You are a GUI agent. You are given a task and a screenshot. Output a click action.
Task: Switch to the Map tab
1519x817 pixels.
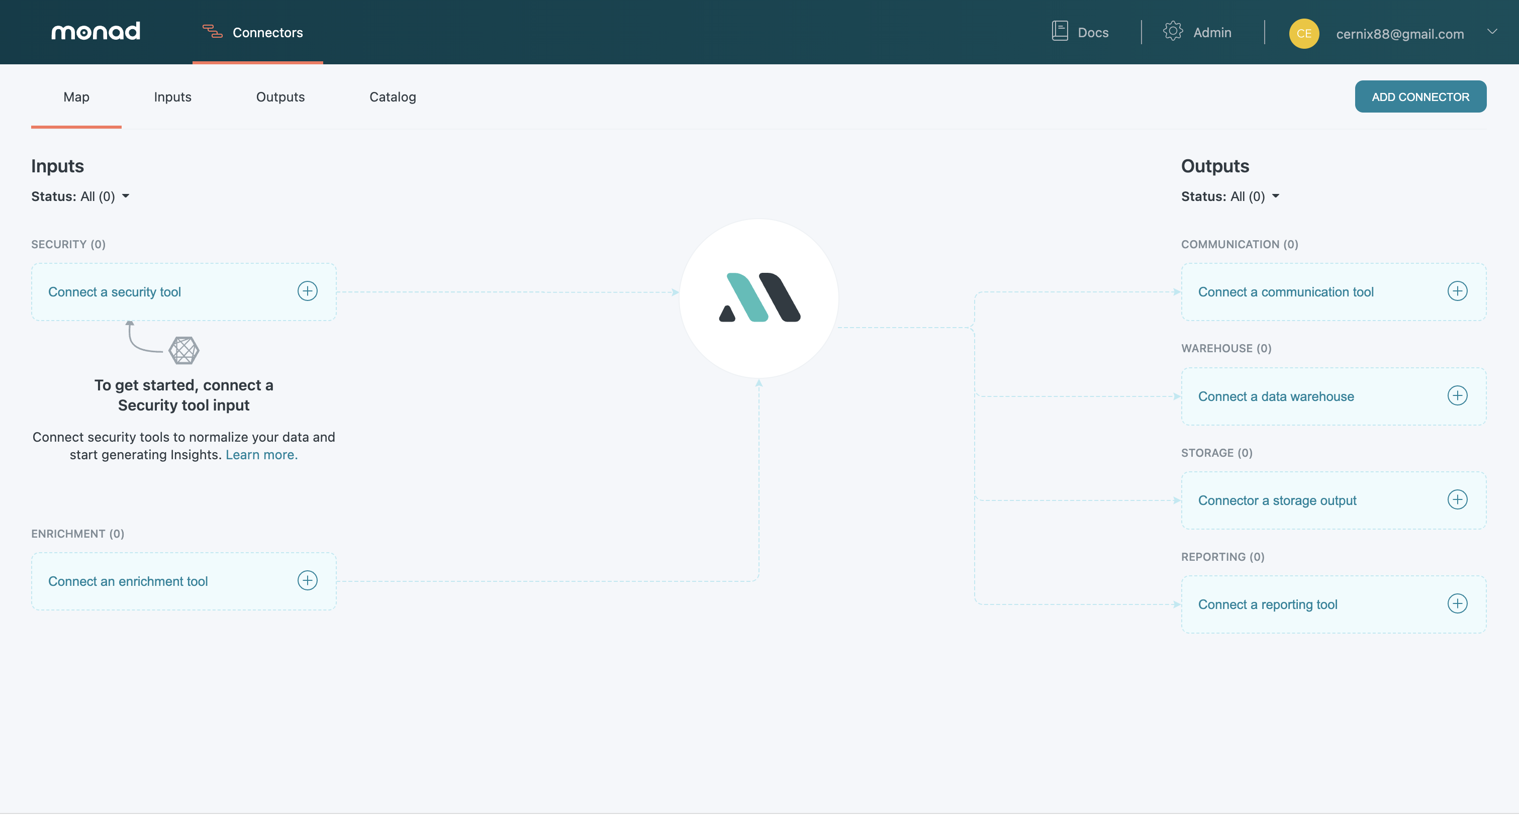point(76,96)
